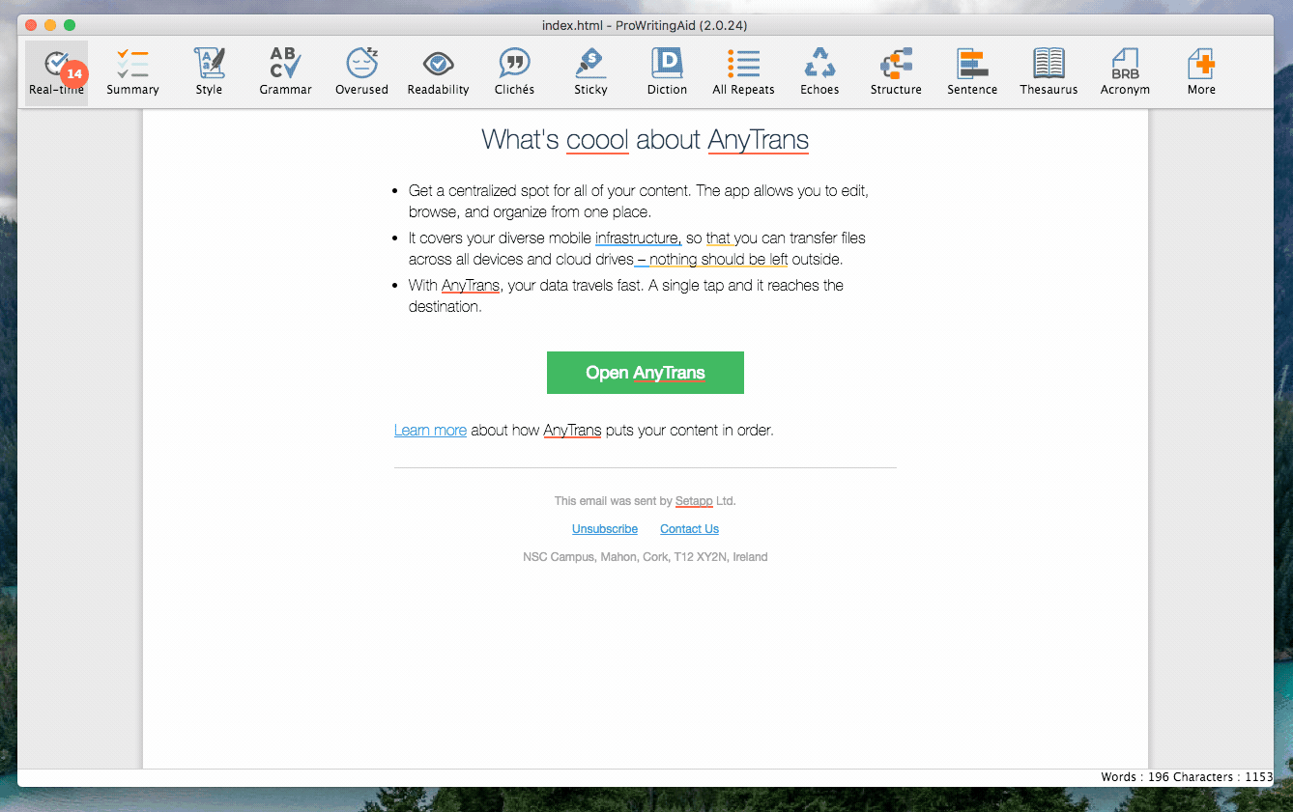Click the underlined word infrastructure

(x=638, y=238)
